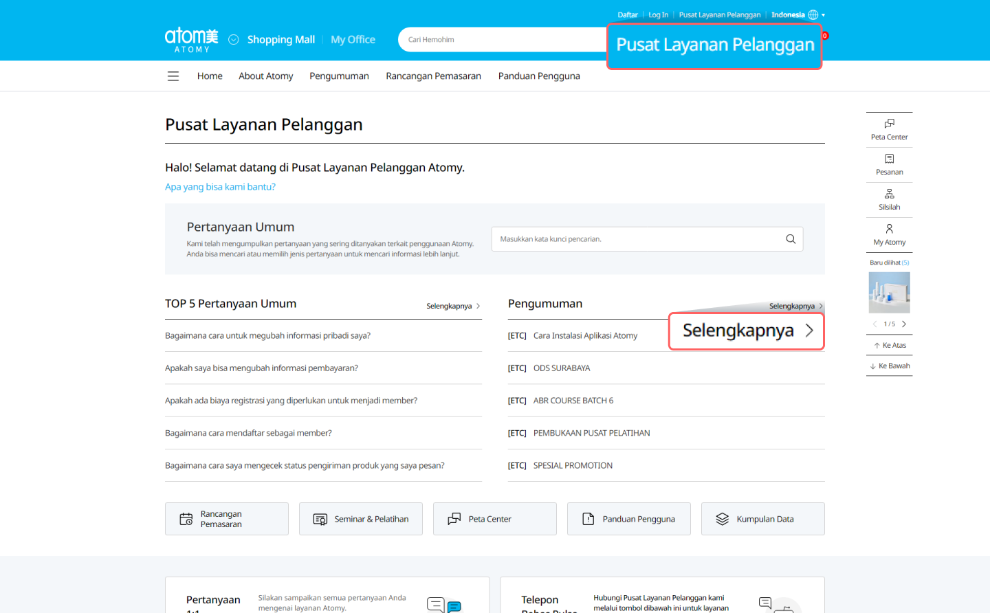Select the About Atomy menu item
The image size is (990, 613).
[265, 76]
